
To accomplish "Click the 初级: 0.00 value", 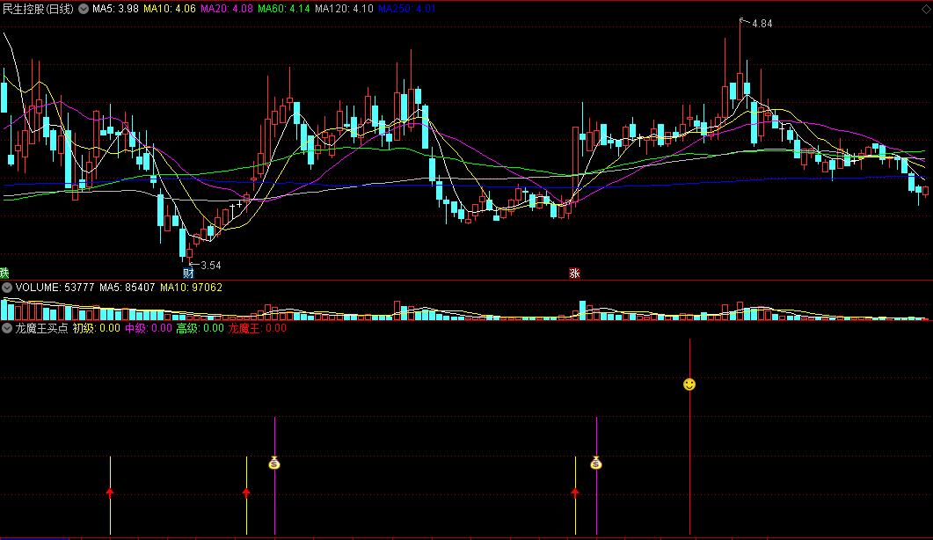I will [x=97, y=328].
